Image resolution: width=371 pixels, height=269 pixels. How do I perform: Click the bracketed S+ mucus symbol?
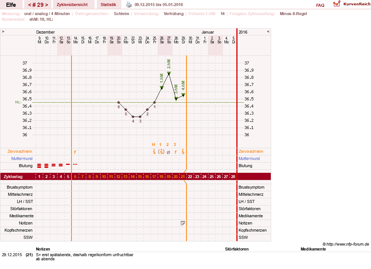pos(161,152)
